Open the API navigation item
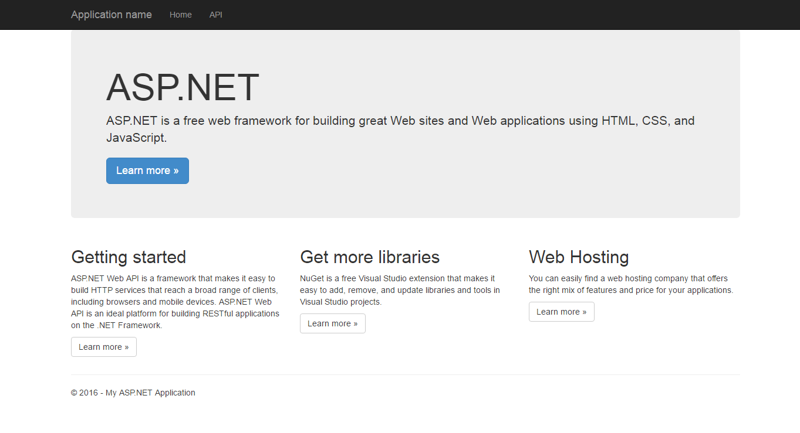Image resolution: width=800 pixels, height=433 pixels. 216,15
